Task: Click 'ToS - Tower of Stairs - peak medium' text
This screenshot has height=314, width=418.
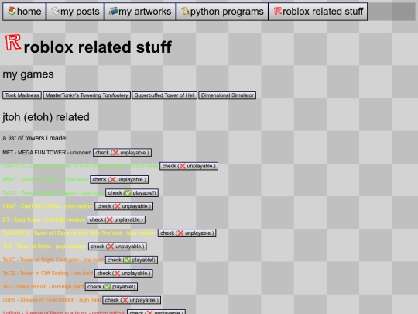Action: (45, 247)
